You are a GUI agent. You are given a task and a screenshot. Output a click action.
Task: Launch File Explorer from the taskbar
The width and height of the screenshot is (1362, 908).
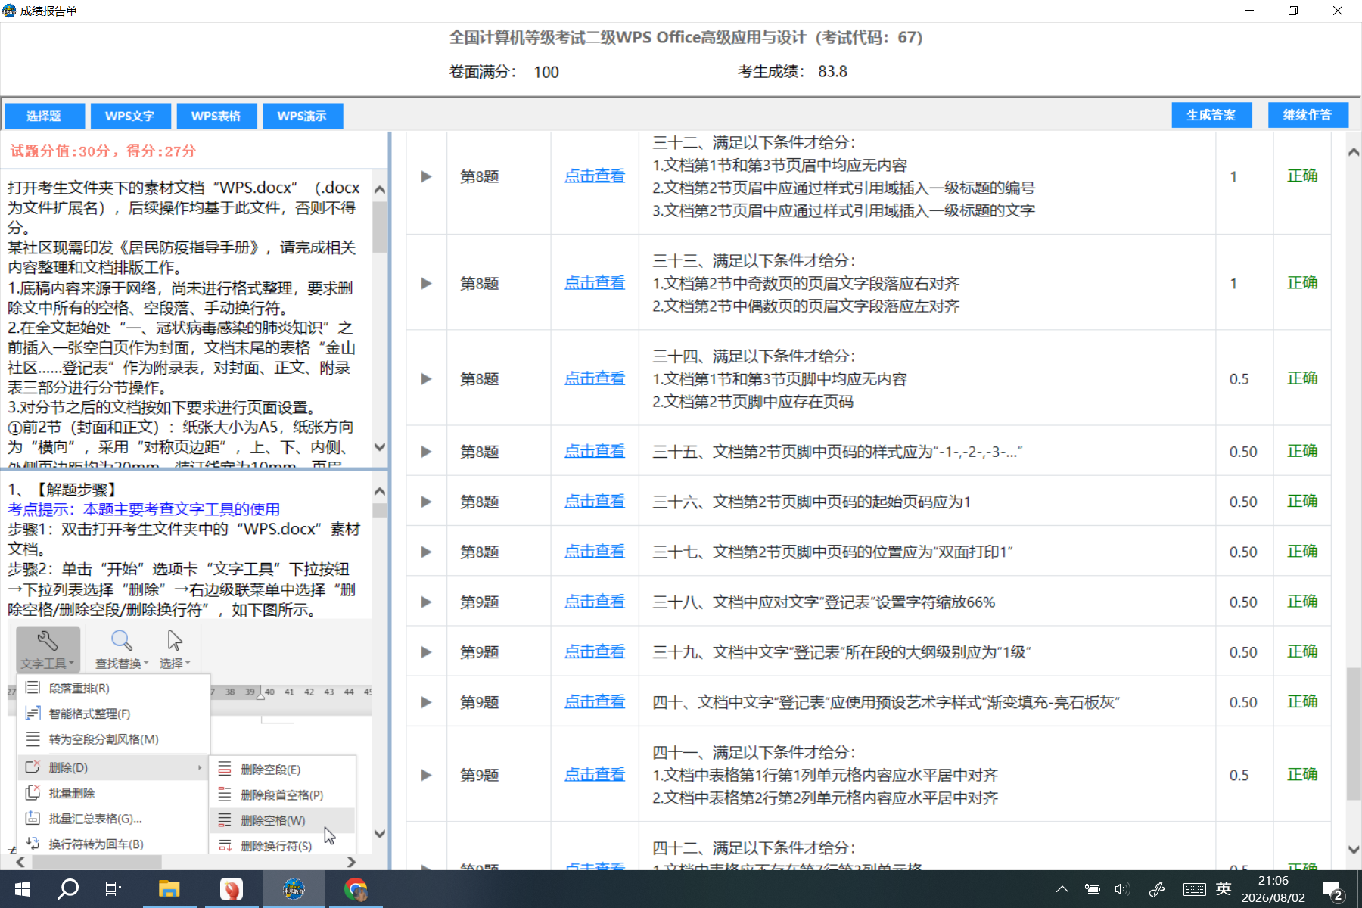169,889
